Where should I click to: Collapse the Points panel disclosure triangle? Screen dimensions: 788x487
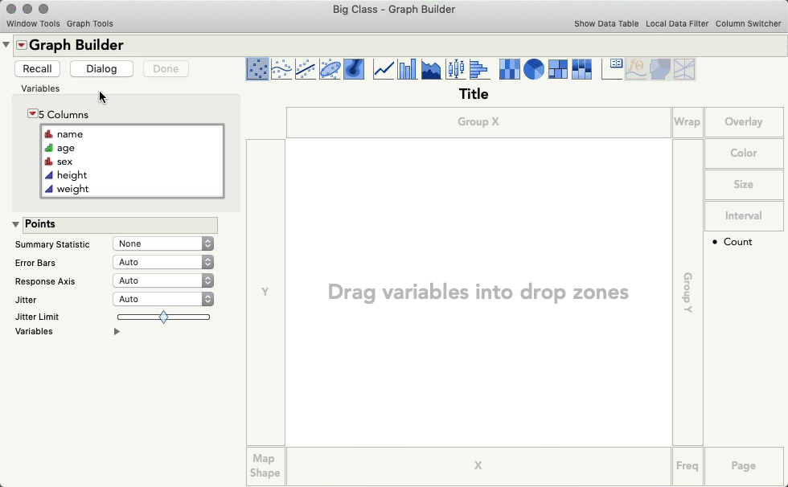click(14, 224)
